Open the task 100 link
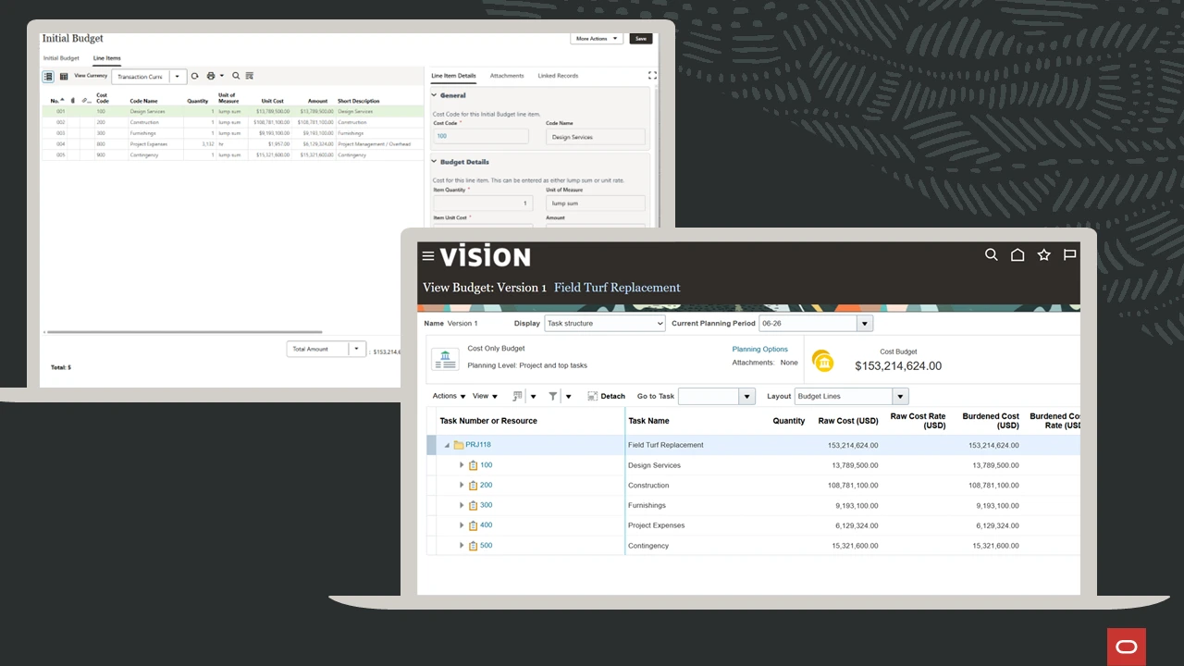This screenshot has height=666, width=1184. tap(486, 465)
